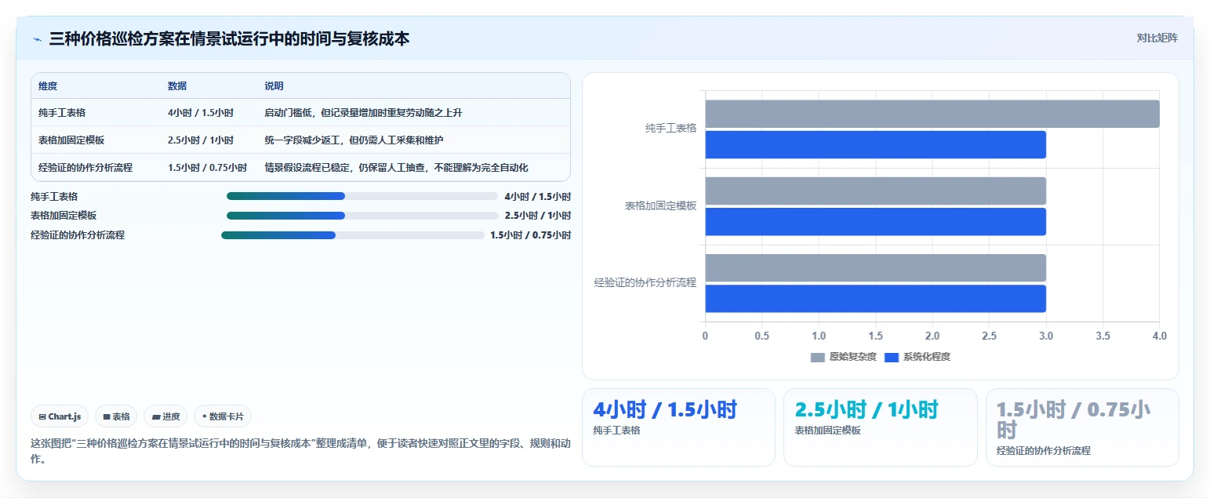The height and width of the screenshot is (498, 1210).
Task: Click the 经验证的协作分析流程 chart axis label
Action: pos(645,283)
